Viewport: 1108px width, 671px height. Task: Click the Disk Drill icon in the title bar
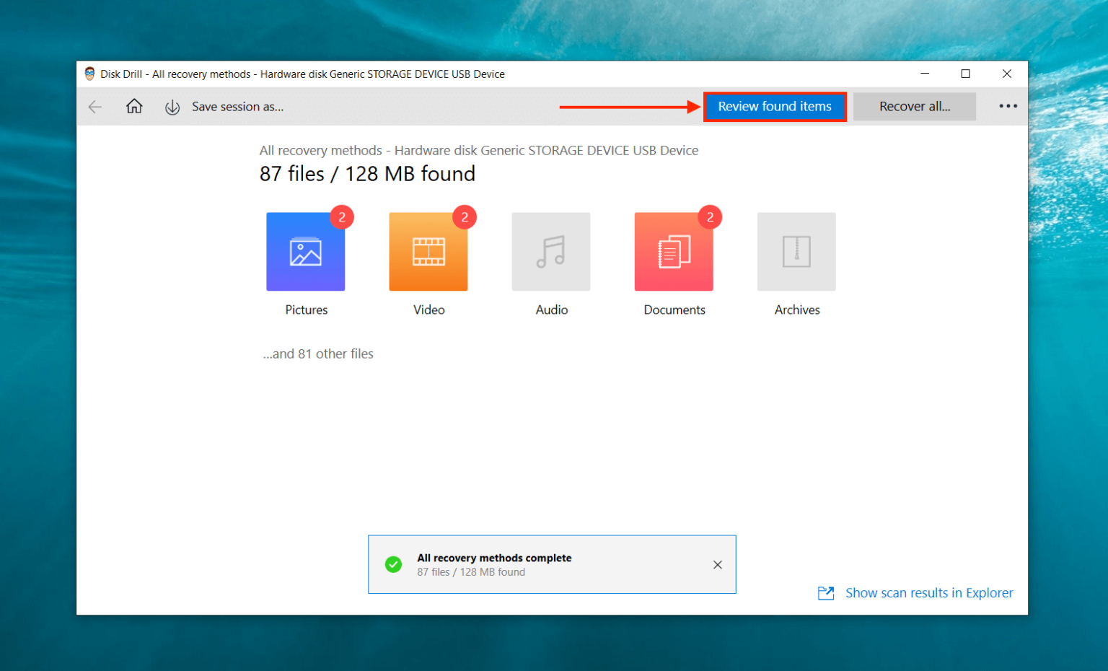coord(89,73)
